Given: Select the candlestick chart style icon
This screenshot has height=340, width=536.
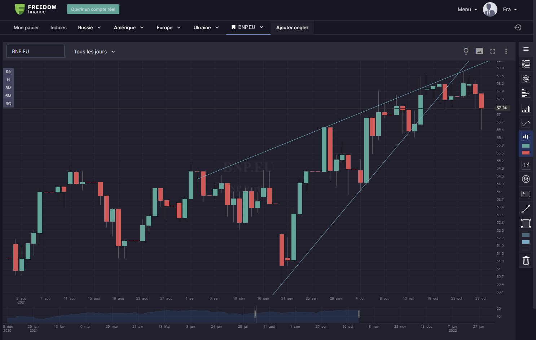Looking at the screenshot, I should coord(526,137).
